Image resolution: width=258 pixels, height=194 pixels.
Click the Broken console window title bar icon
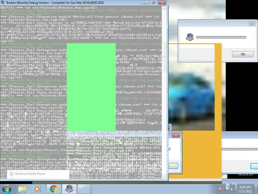(3, 3)
